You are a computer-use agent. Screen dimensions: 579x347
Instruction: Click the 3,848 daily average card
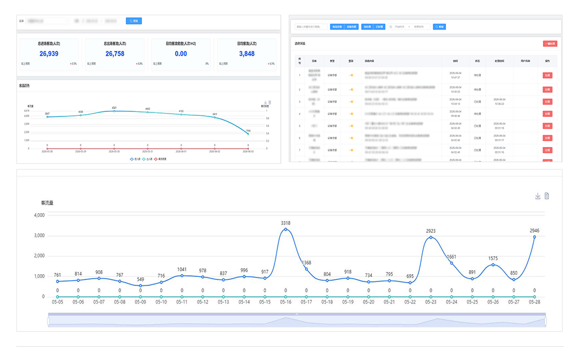pos(247,54)
